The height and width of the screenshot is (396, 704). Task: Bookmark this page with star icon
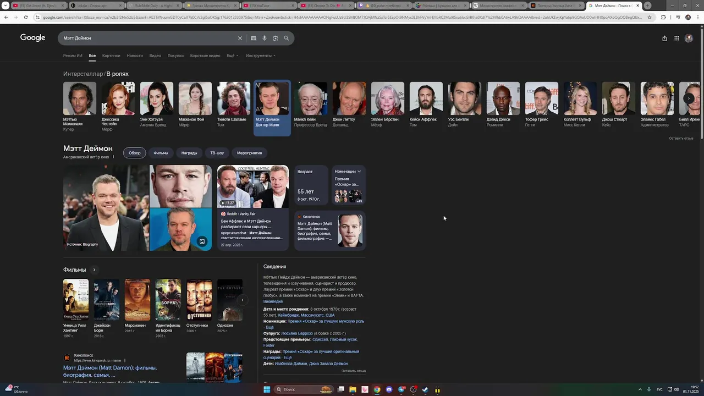pyautogui.click(x=650, y=17)
